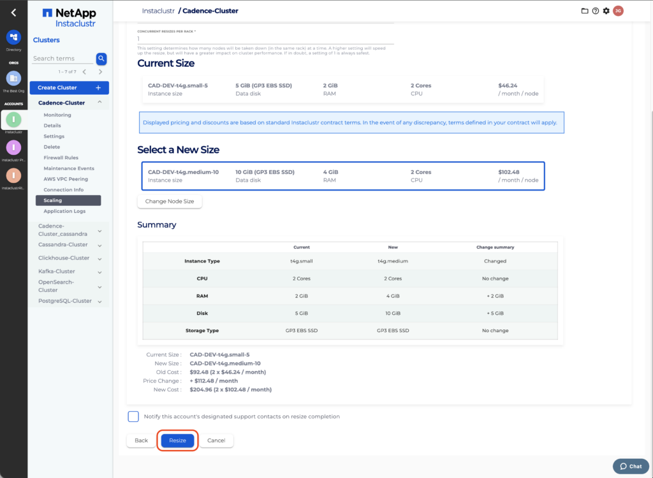This screenshot has width=653, height=478.
Task: Click the green Instaclustr account avatar
Action: (13, 119)
